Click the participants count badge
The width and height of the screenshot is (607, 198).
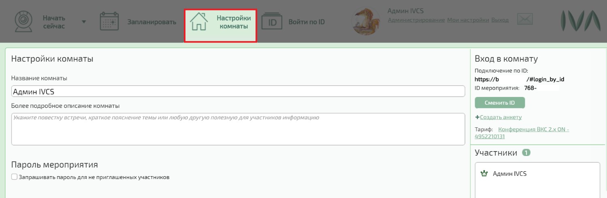click(526, 153)
